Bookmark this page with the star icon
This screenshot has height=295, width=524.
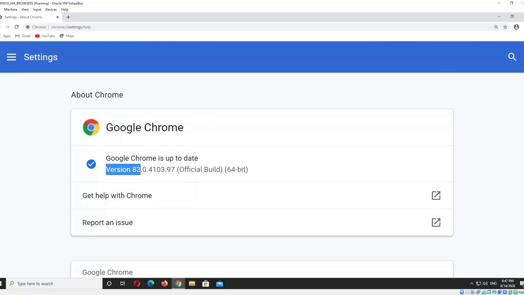[x=505, y=27]
